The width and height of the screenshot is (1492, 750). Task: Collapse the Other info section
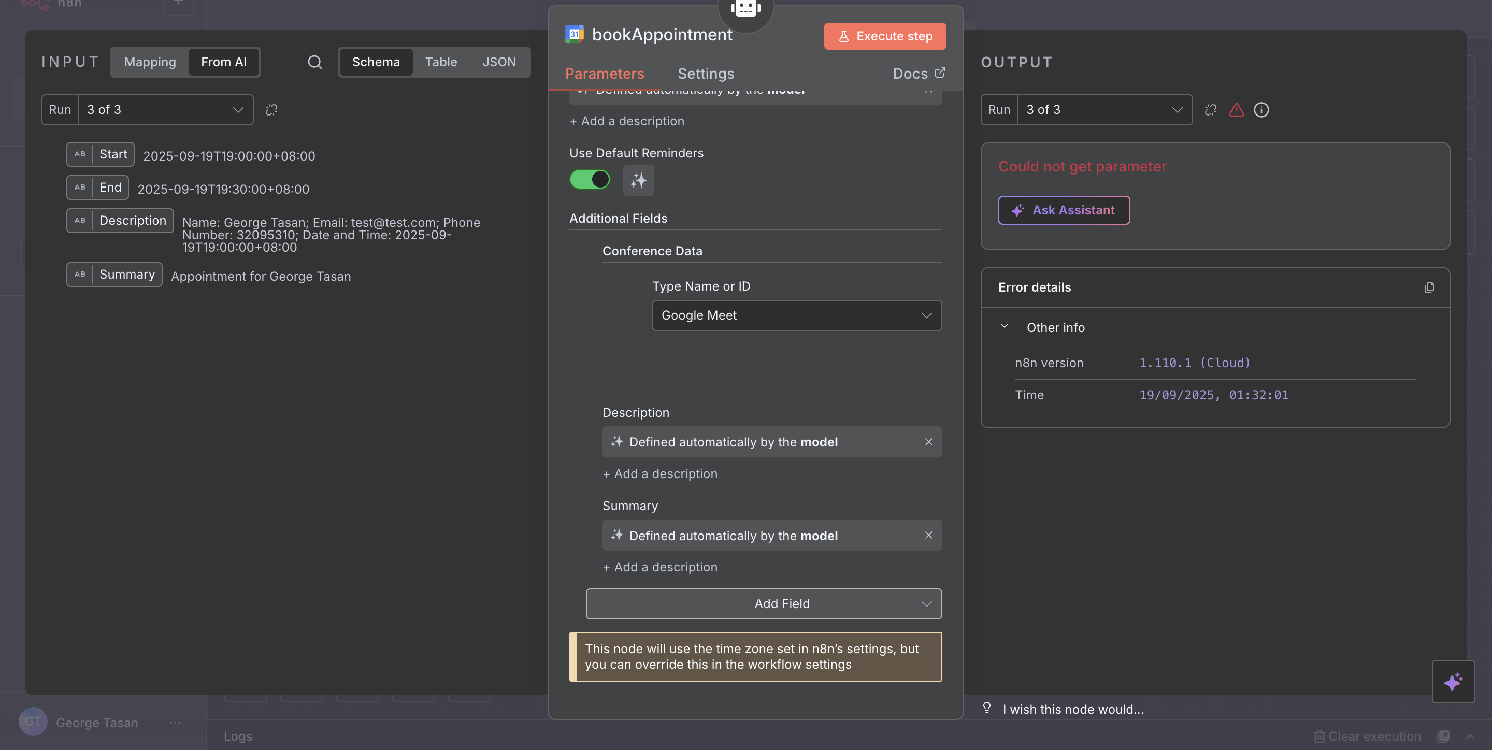1005,327
